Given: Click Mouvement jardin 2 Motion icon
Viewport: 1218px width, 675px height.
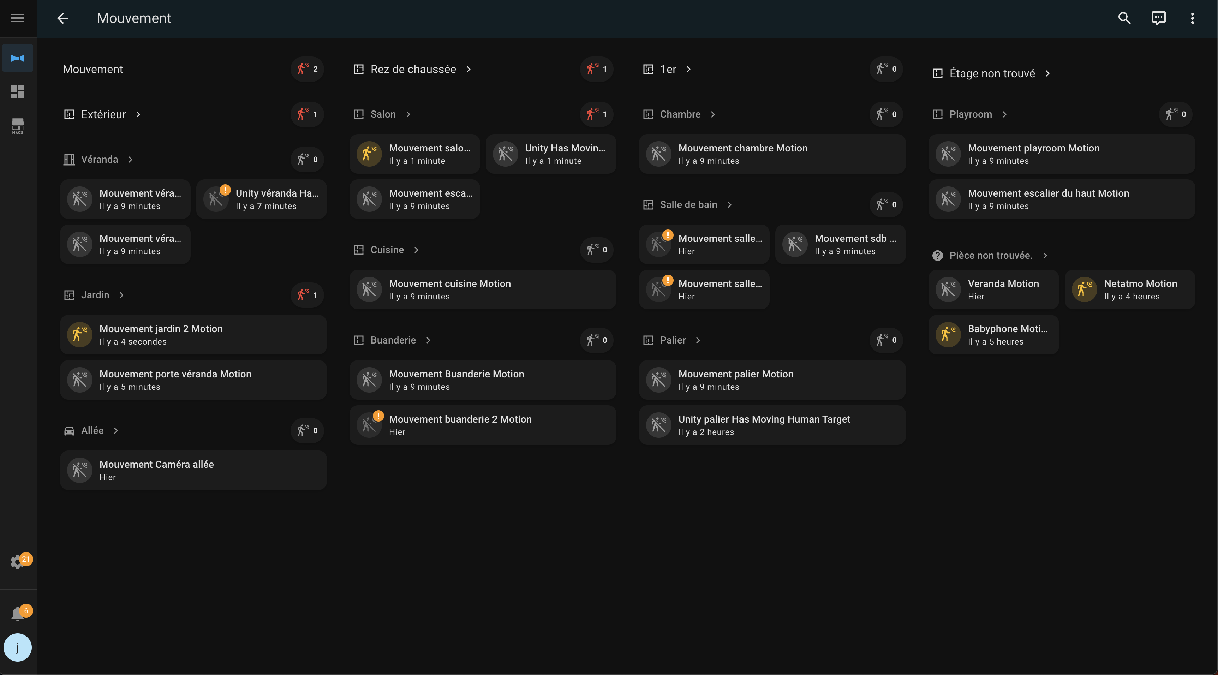Looking at the screenshot, I should click(79, 335).
